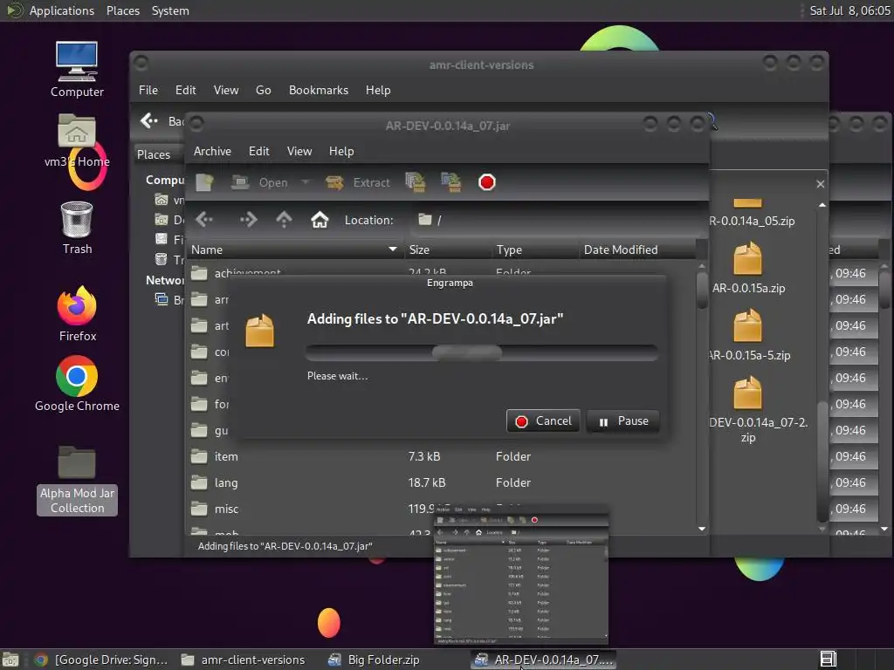Sort by the Type column header

(x=535, y=250)
